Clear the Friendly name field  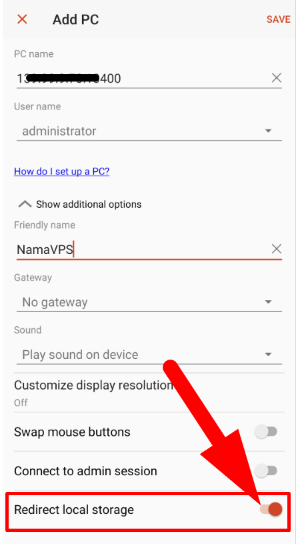(x=276, y=249)
